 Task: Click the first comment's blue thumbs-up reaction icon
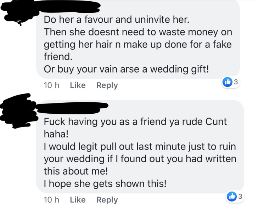coord(227,82)
